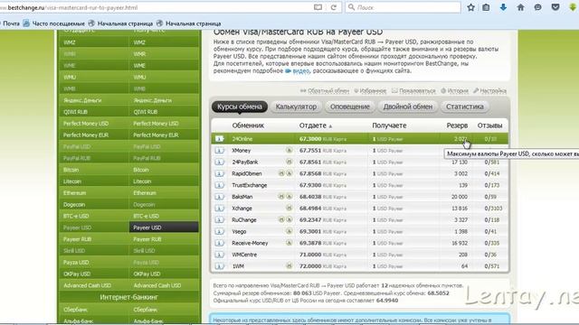Open the Pocket icon in toolbar
The height and width of the screenshot is (325, 579).
tap(555, 7)
